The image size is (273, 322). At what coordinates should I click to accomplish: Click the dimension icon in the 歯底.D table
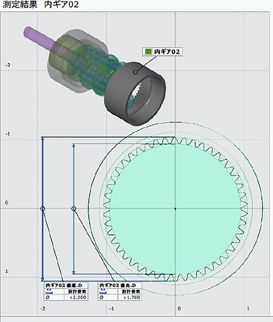[49, 291]
